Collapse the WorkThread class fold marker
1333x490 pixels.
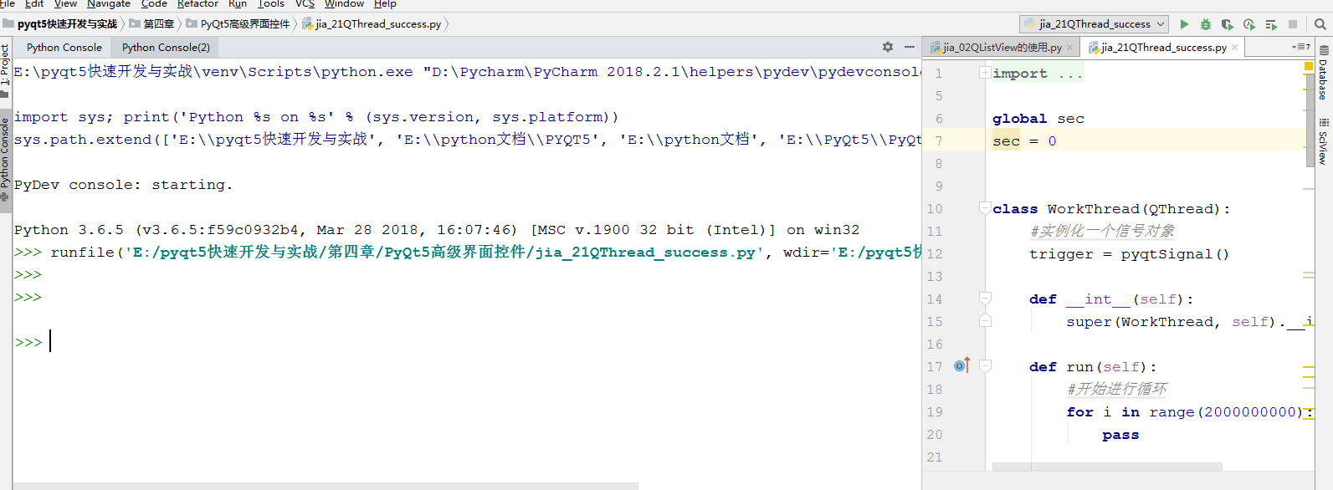coord(985,208)
